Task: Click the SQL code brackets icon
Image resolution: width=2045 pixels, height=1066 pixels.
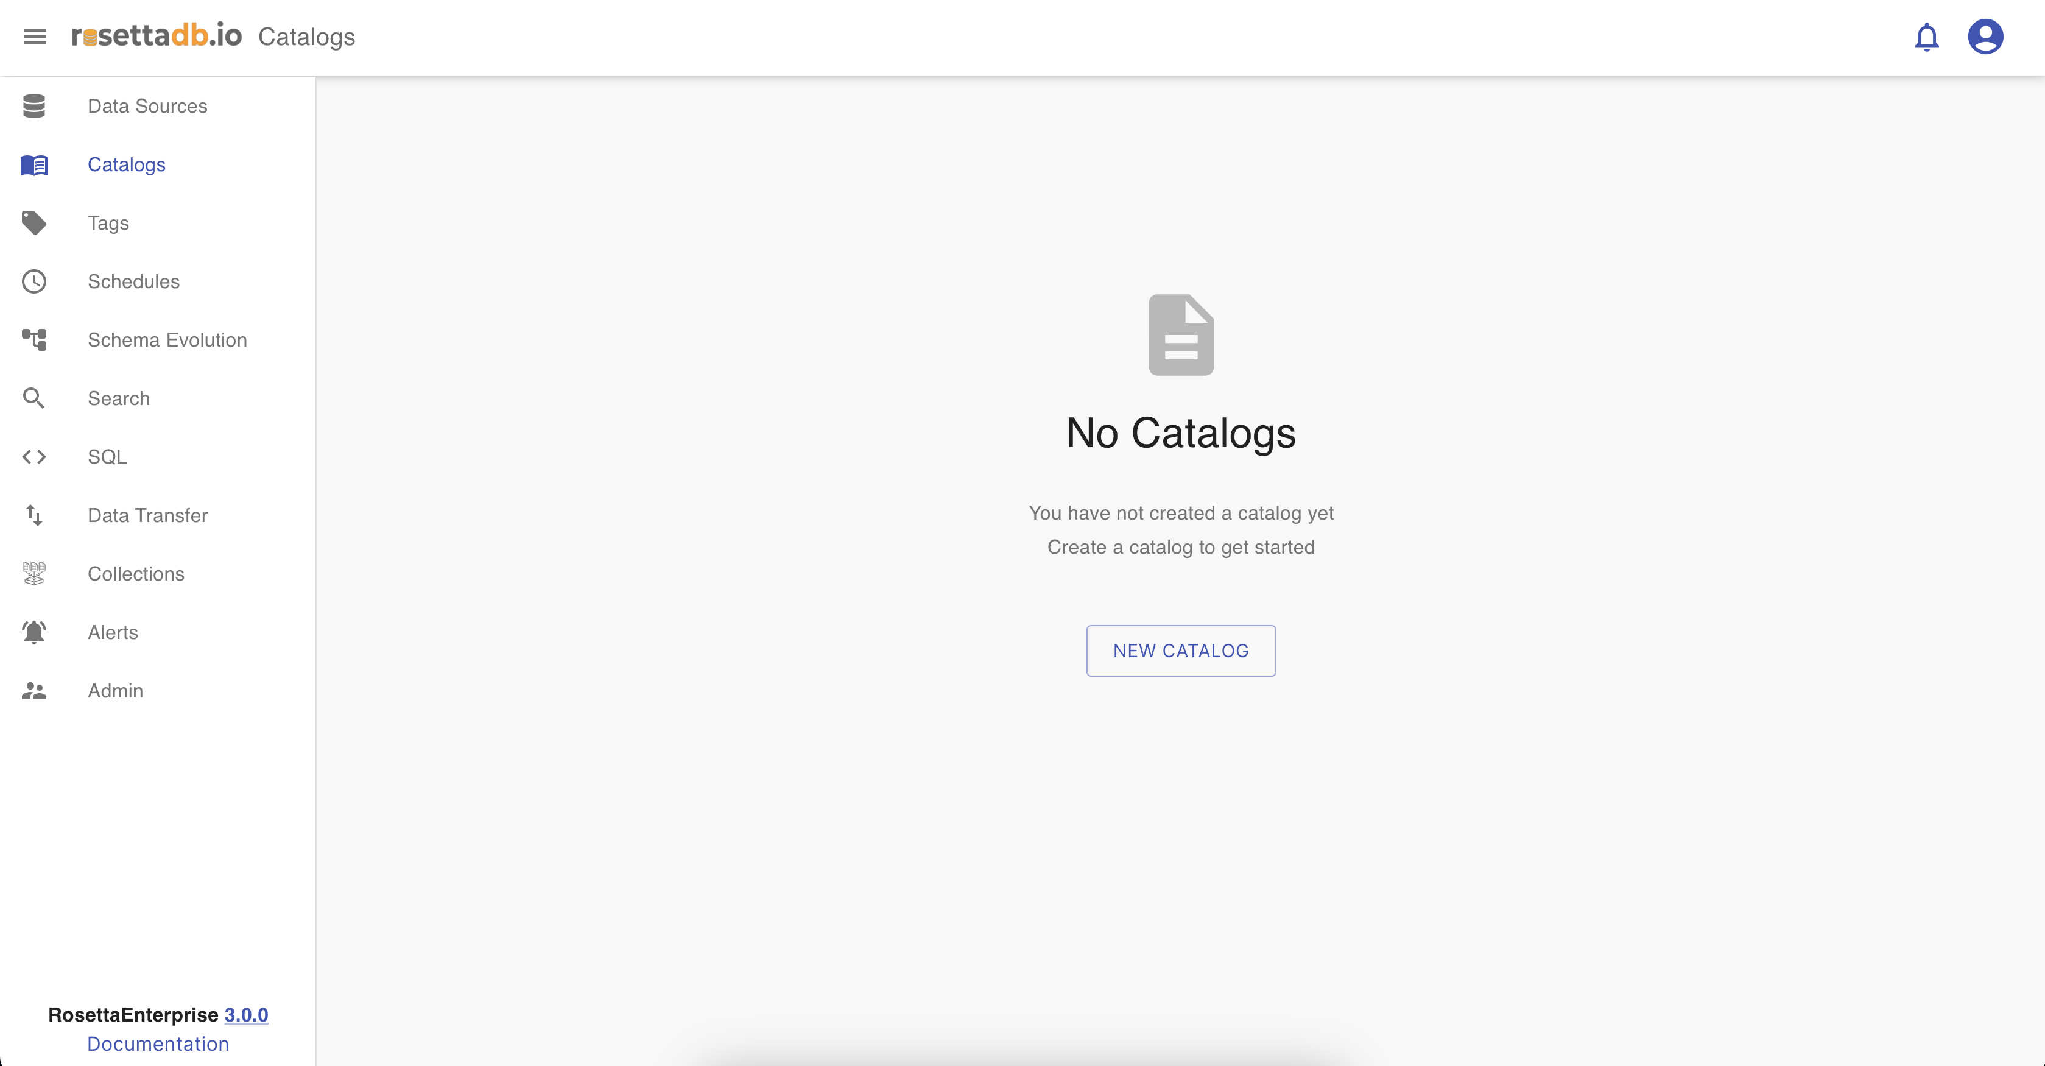Action: (x=34, y=457)
